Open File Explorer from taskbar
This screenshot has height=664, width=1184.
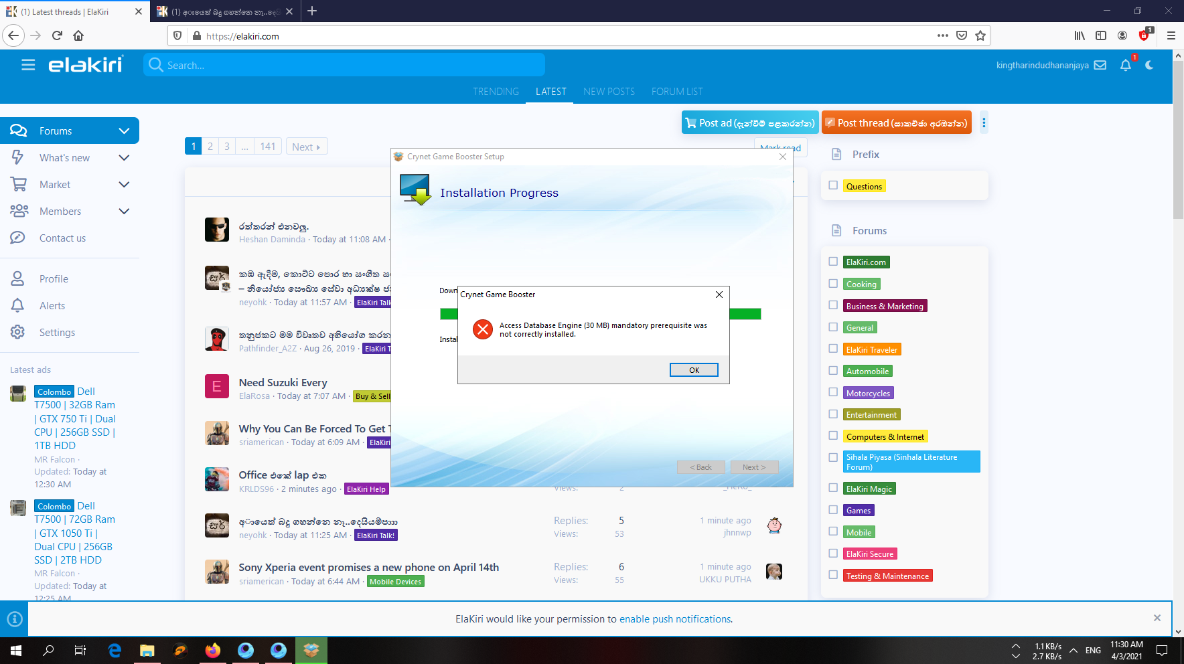[147, 650]
